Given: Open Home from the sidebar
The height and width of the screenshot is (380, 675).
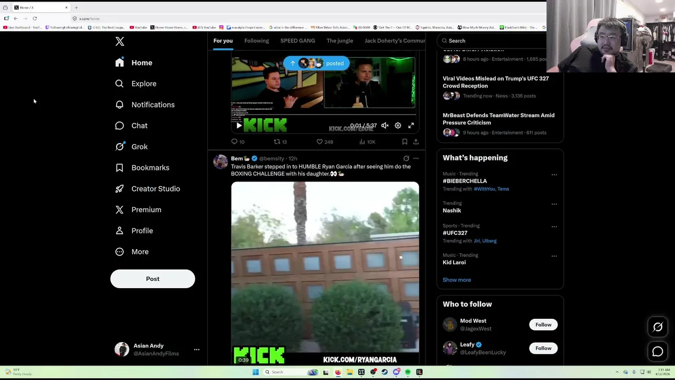Looking at the screenshot, I should coord(134,63).
